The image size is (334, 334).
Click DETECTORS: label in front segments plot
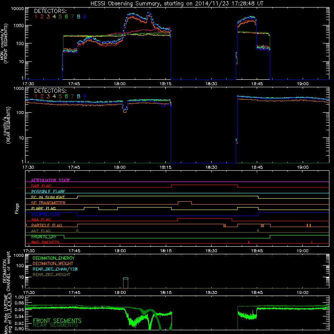tap(50, 11)
